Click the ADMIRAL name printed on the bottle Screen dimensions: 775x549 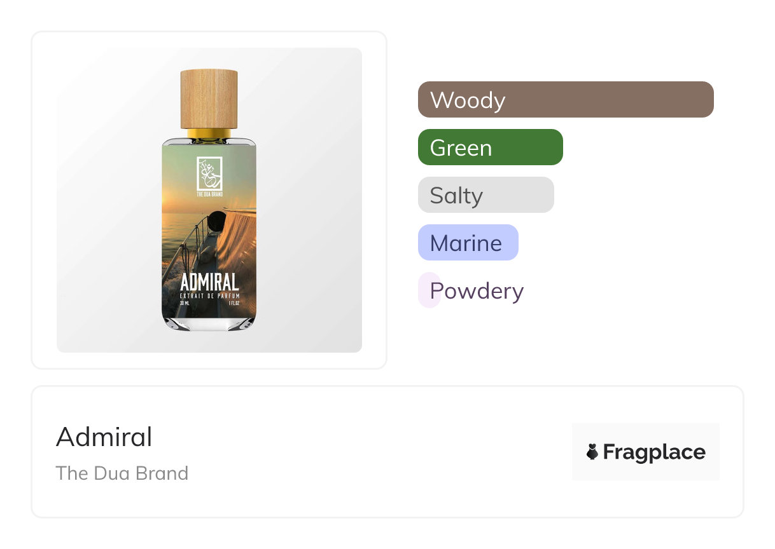click(x=209, y=283)
